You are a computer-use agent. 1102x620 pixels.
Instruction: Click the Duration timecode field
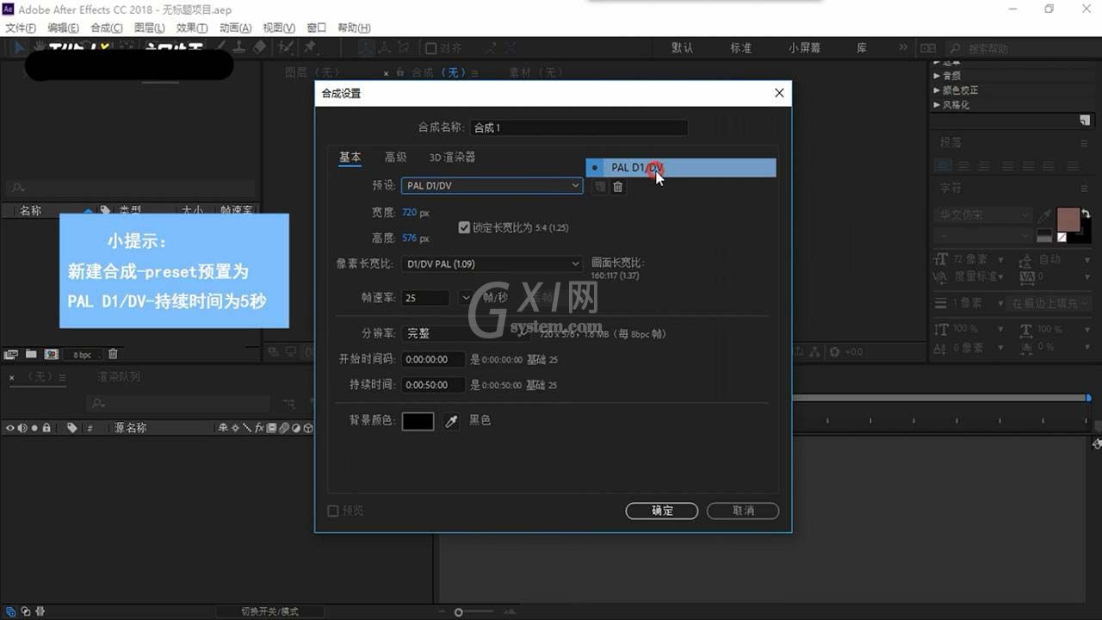click(x=433, y=385)
